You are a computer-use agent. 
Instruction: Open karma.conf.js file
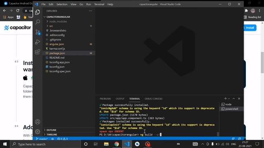(69, 49)
